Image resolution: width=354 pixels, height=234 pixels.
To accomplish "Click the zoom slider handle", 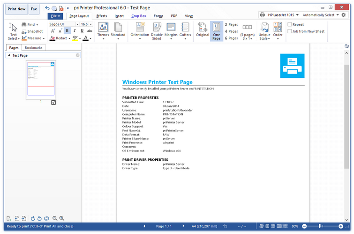I will (320, 226).
